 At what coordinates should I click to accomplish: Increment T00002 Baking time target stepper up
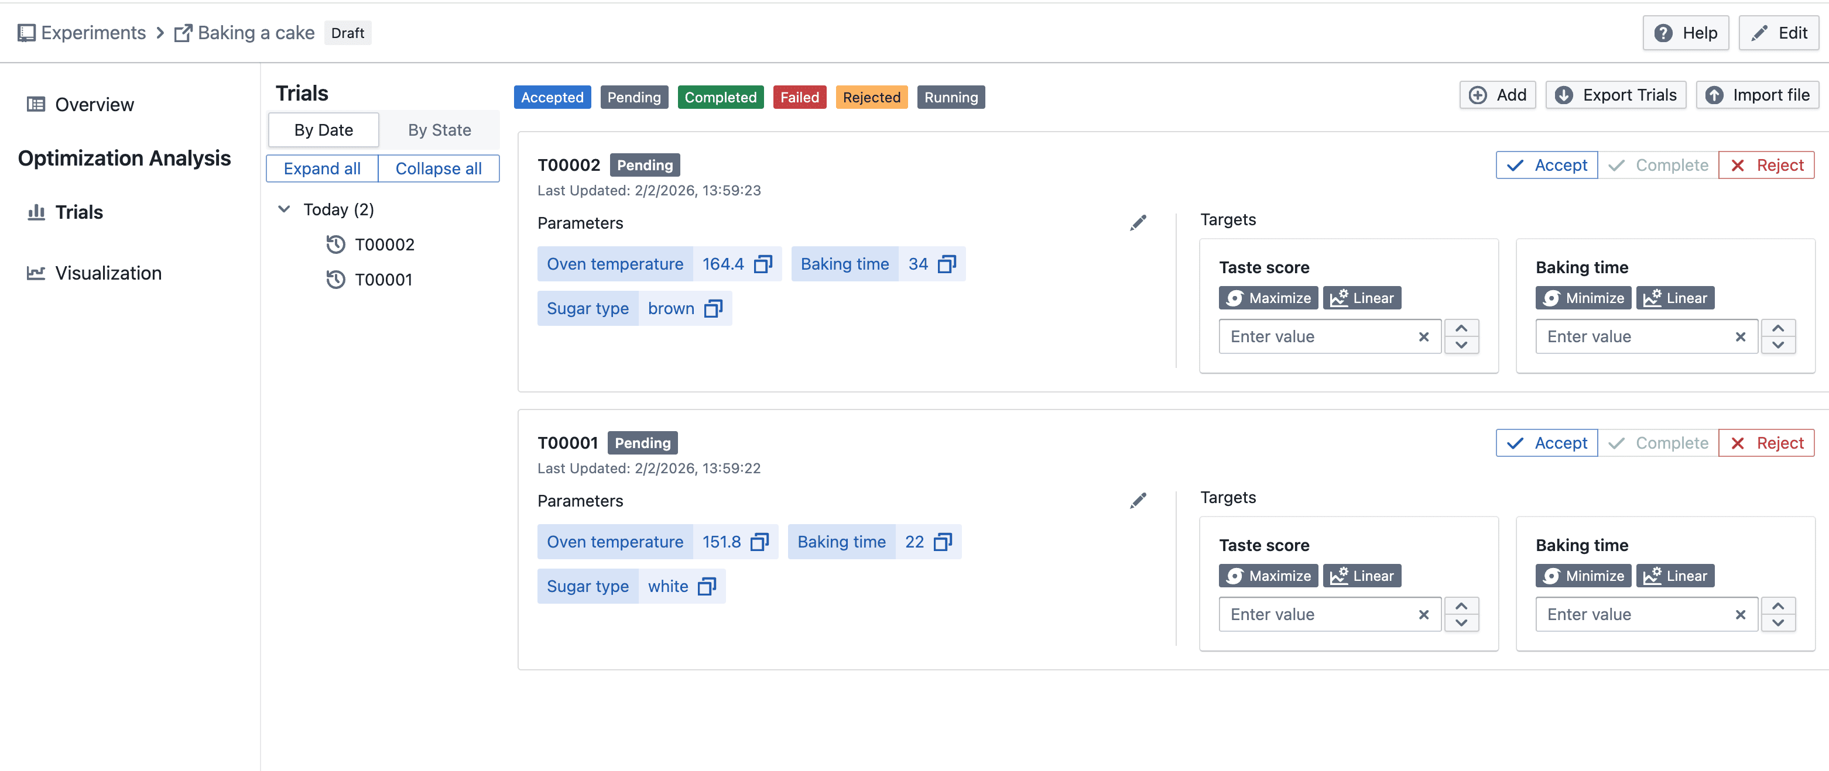coord(1777,328)
